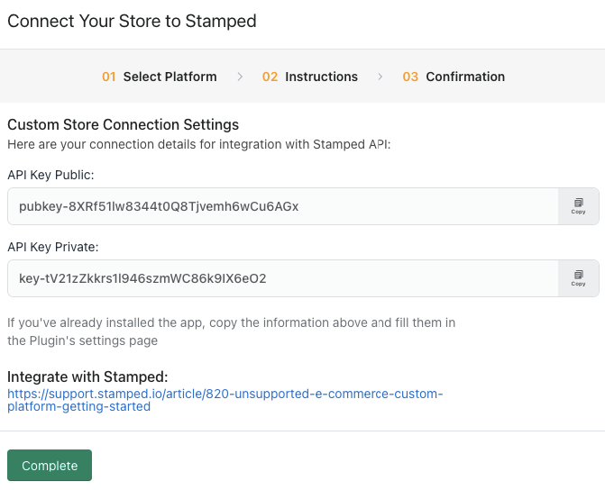This screenshot has width=605, height=490.
Task: Open the Stamped support article link
Action: click(225, 400)
